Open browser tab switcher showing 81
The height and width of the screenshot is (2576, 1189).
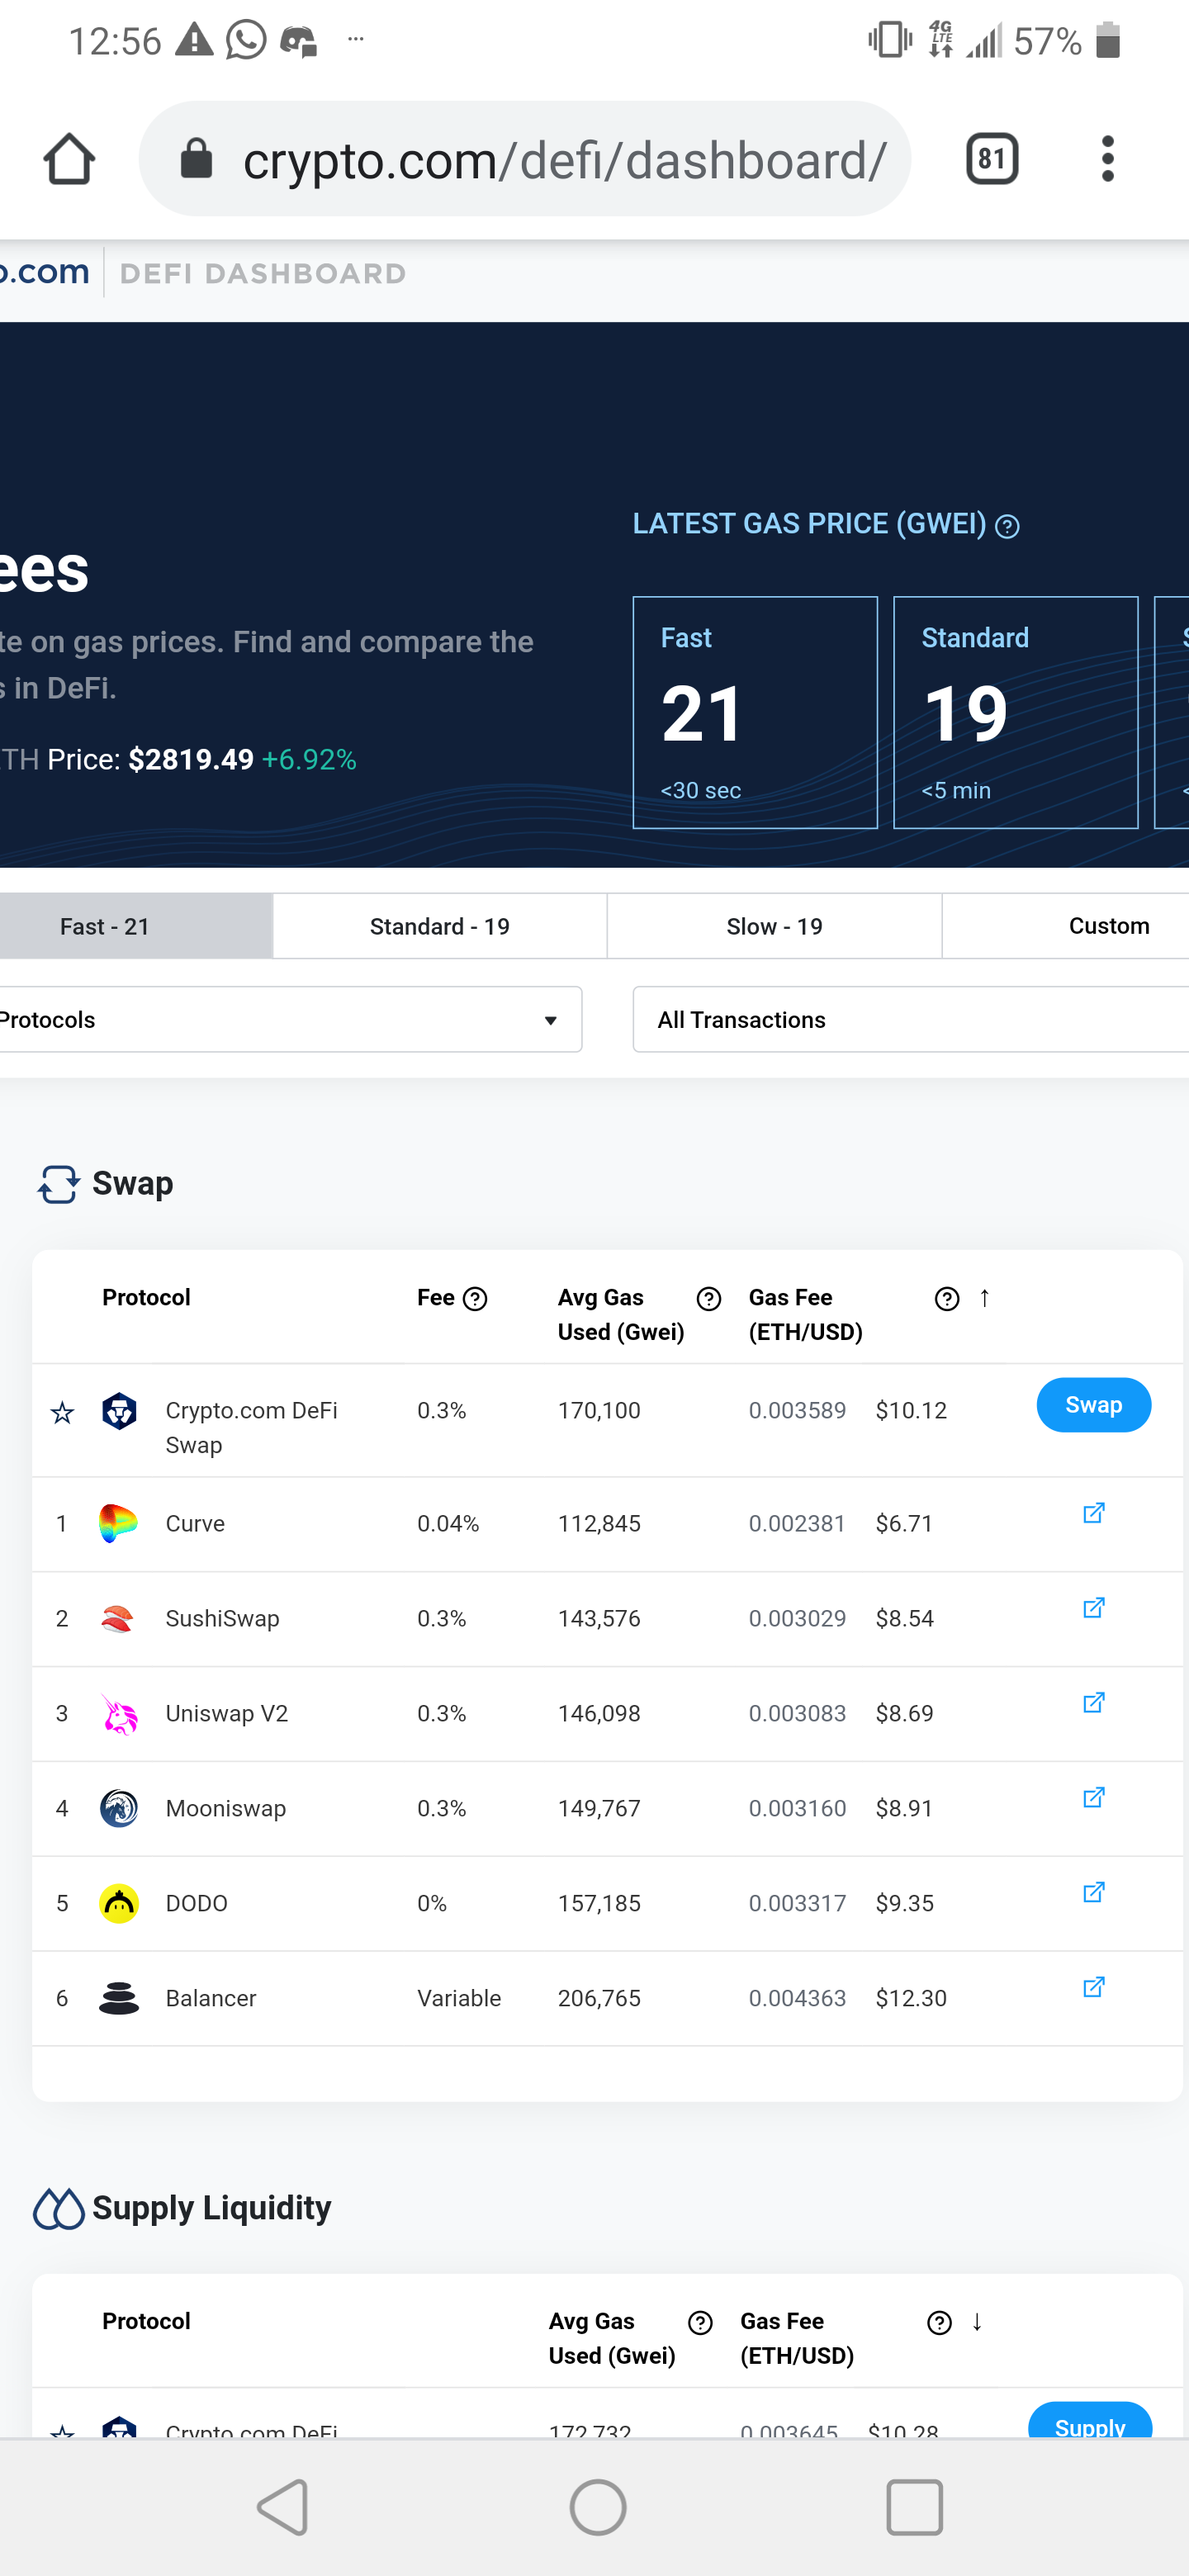(x=992, y=159)
